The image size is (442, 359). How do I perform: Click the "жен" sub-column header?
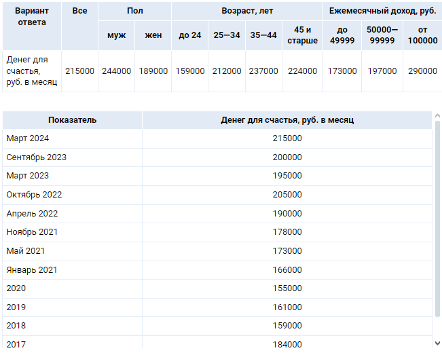pos(153,35)
